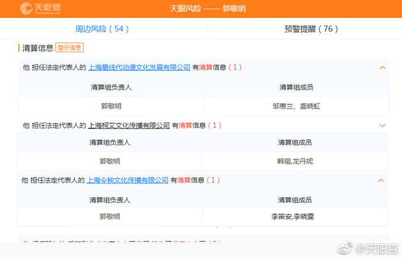Click the 警示信息 tag badge

[x=70, y=48]
